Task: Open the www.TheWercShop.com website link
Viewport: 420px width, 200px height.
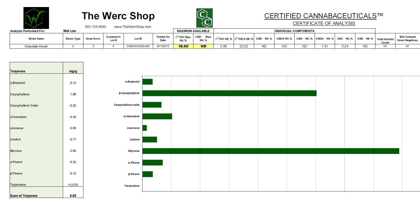Action: click(132, 27)
